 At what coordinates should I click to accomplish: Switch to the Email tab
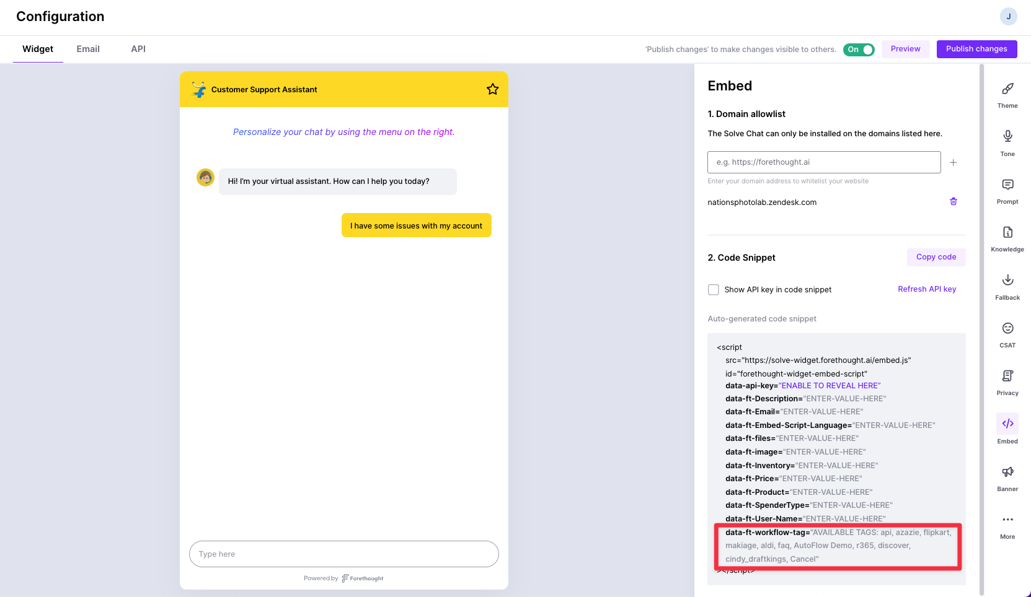coord(88,49)
